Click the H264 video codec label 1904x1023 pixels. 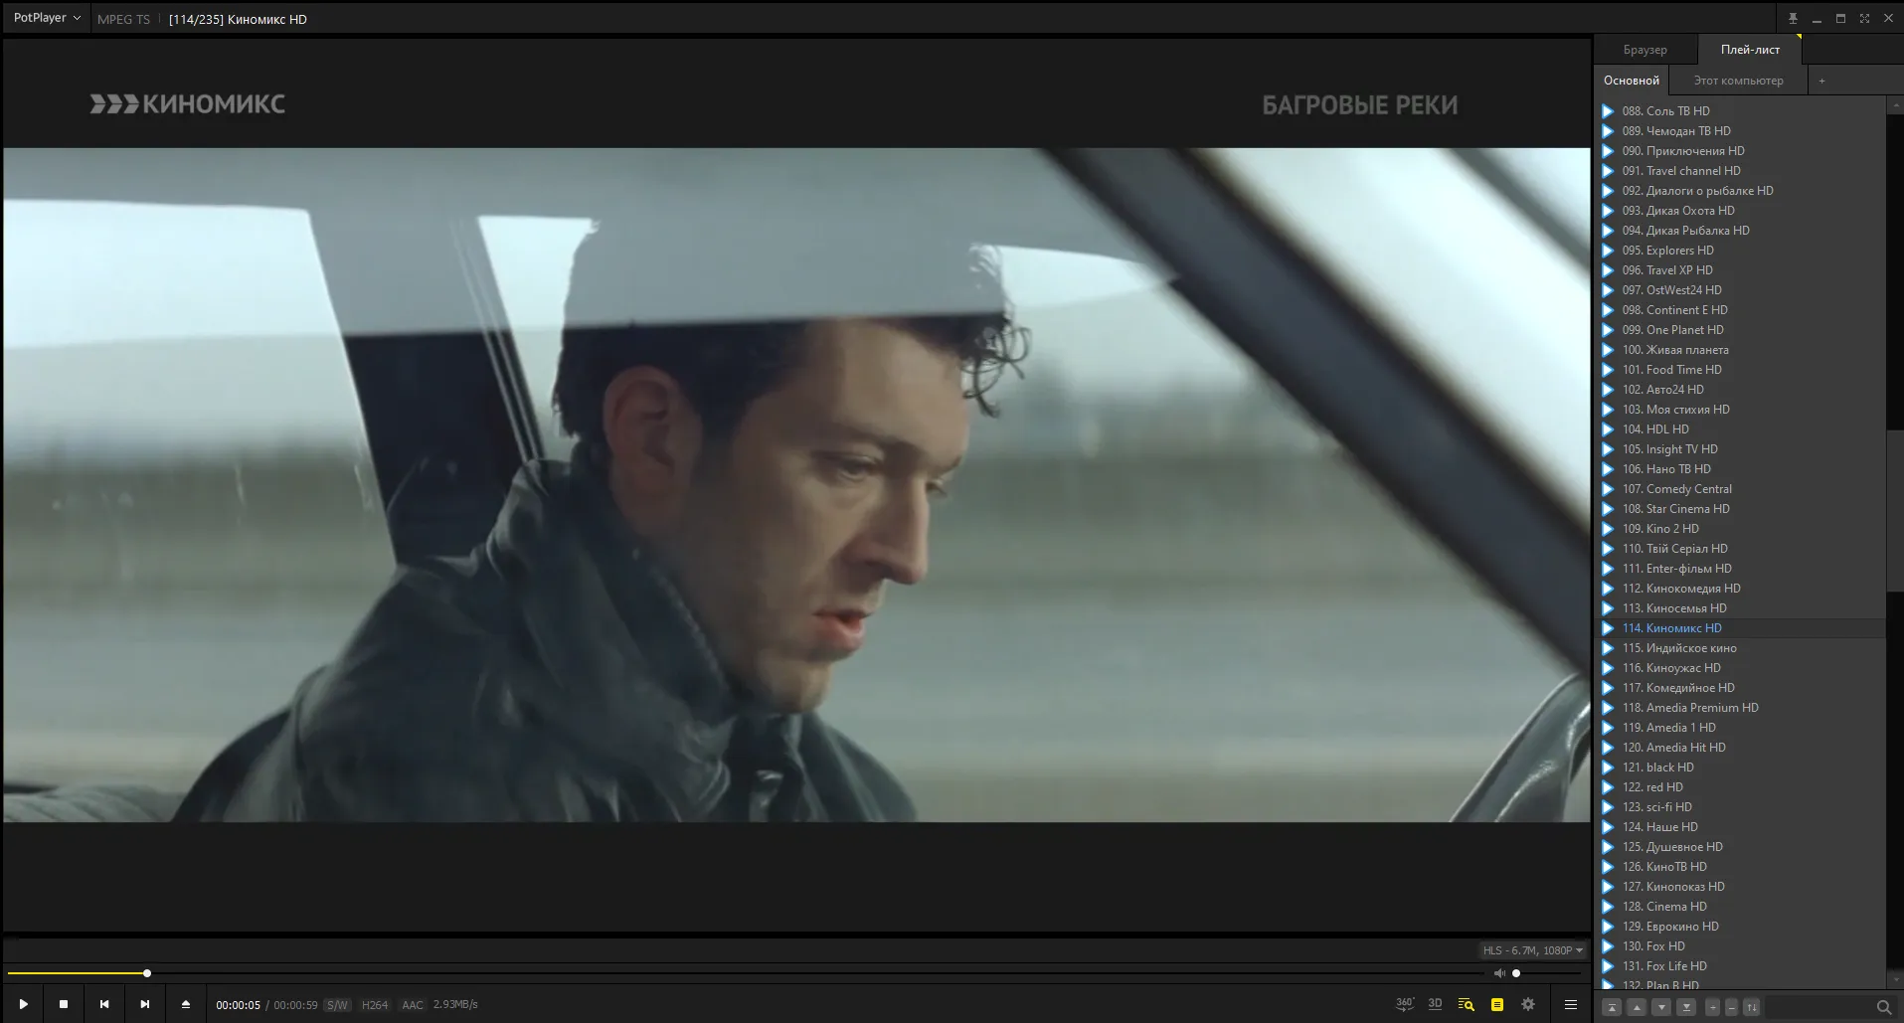coord(375,1005)
